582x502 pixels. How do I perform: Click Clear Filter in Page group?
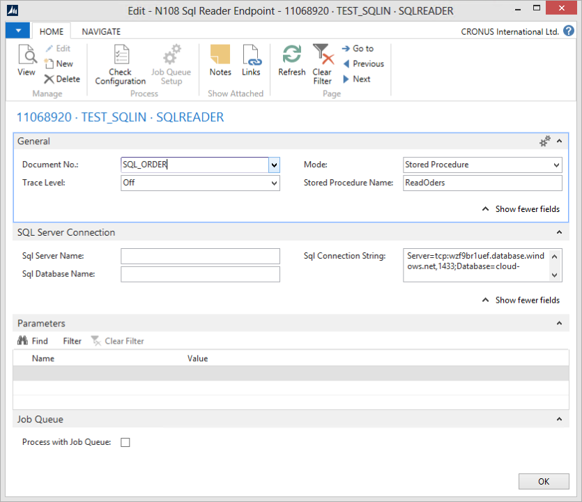[322, 65]
